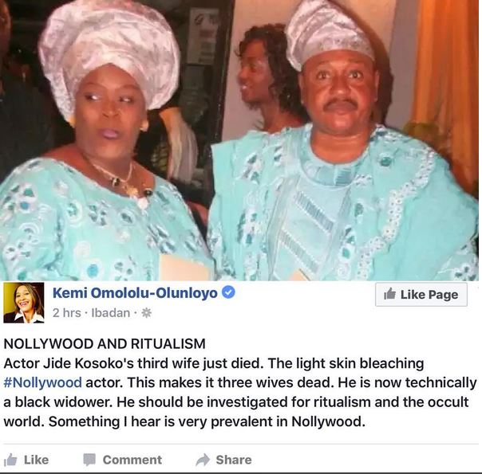Open the privacy gear icon beside Ibadan
The height and width of the screenshot is (474, 482).
[x=146, y=313]
